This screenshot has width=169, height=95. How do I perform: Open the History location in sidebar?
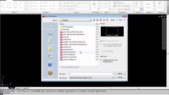[x=50, y=35]
